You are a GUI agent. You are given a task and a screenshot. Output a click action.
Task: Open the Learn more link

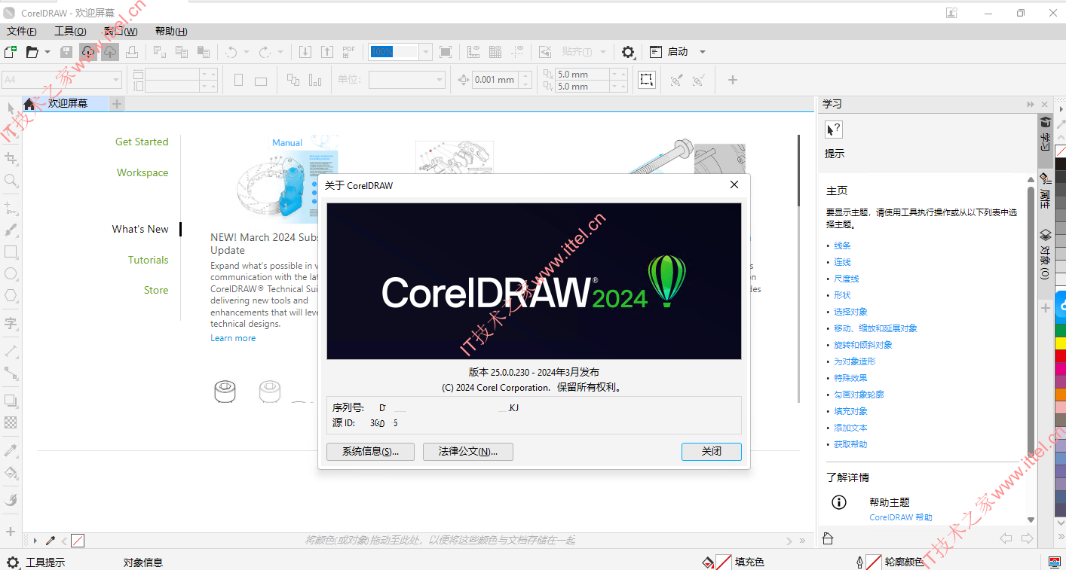click(233, 337)
